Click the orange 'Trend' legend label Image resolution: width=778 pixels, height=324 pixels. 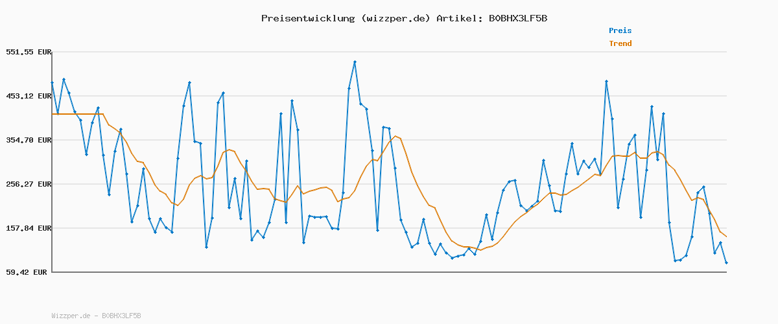point(620,43)
